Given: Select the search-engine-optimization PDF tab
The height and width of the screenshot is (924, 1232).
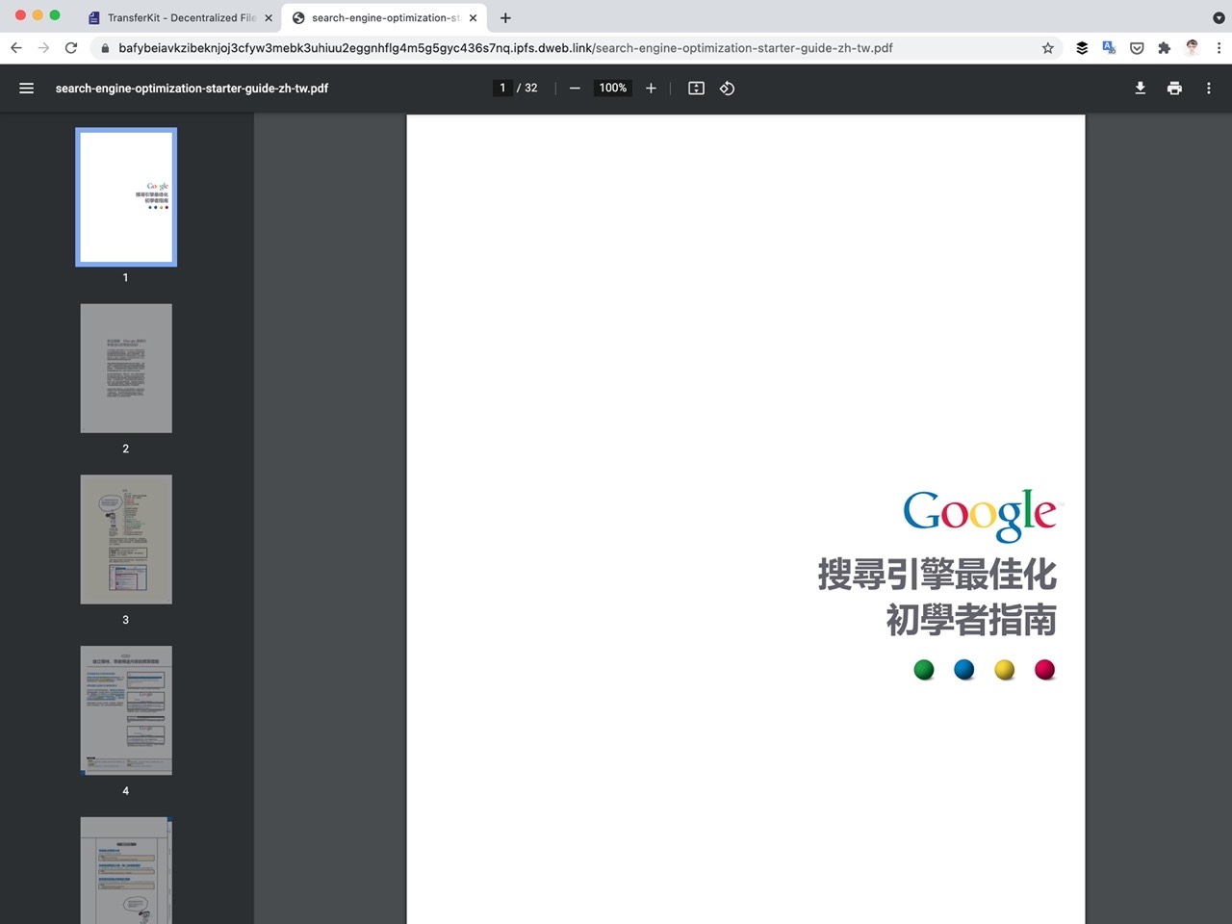Looking at the screenshot, I should (x=385, y=17).
